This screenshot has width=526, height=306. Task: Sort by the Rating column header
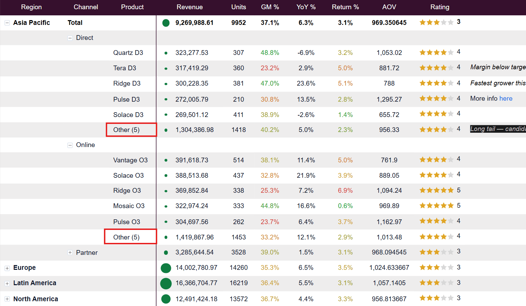[x=440, y=7]
